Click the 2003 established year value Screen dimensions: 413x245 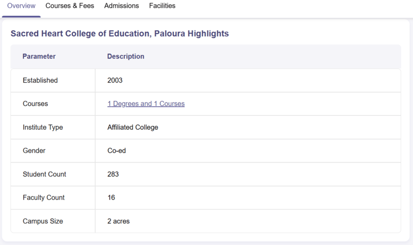point(115,80)
